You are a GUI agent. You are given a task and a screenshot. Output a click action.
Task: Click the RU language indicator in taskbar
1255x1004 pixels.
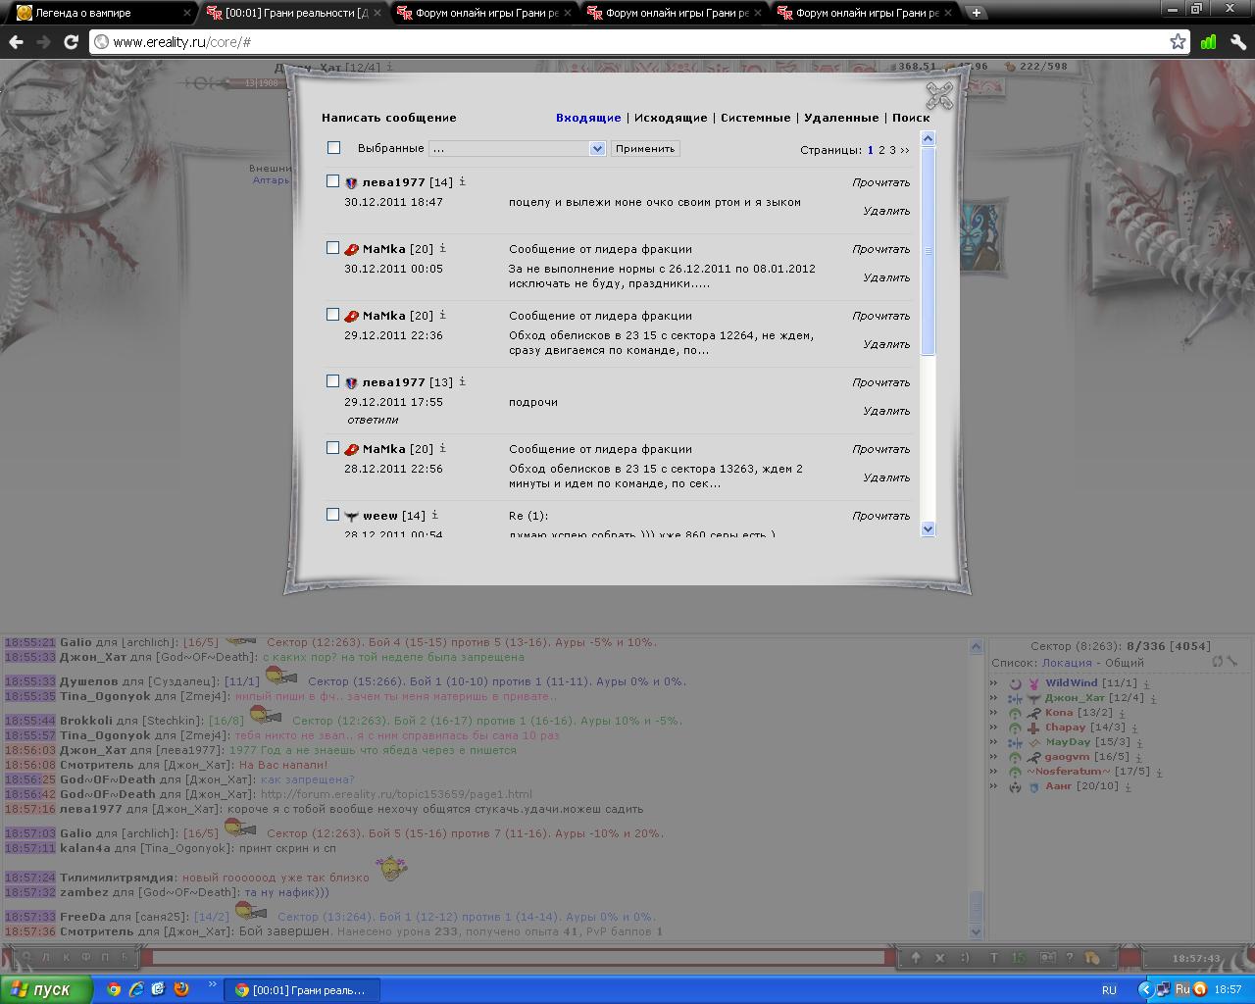tap(1109, 990)
